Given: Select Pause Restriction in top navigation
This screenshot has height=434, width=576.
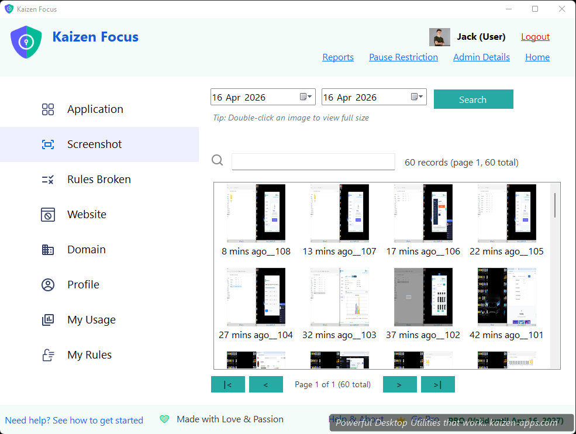Looking at the screenshot, I should coord(403,57).
